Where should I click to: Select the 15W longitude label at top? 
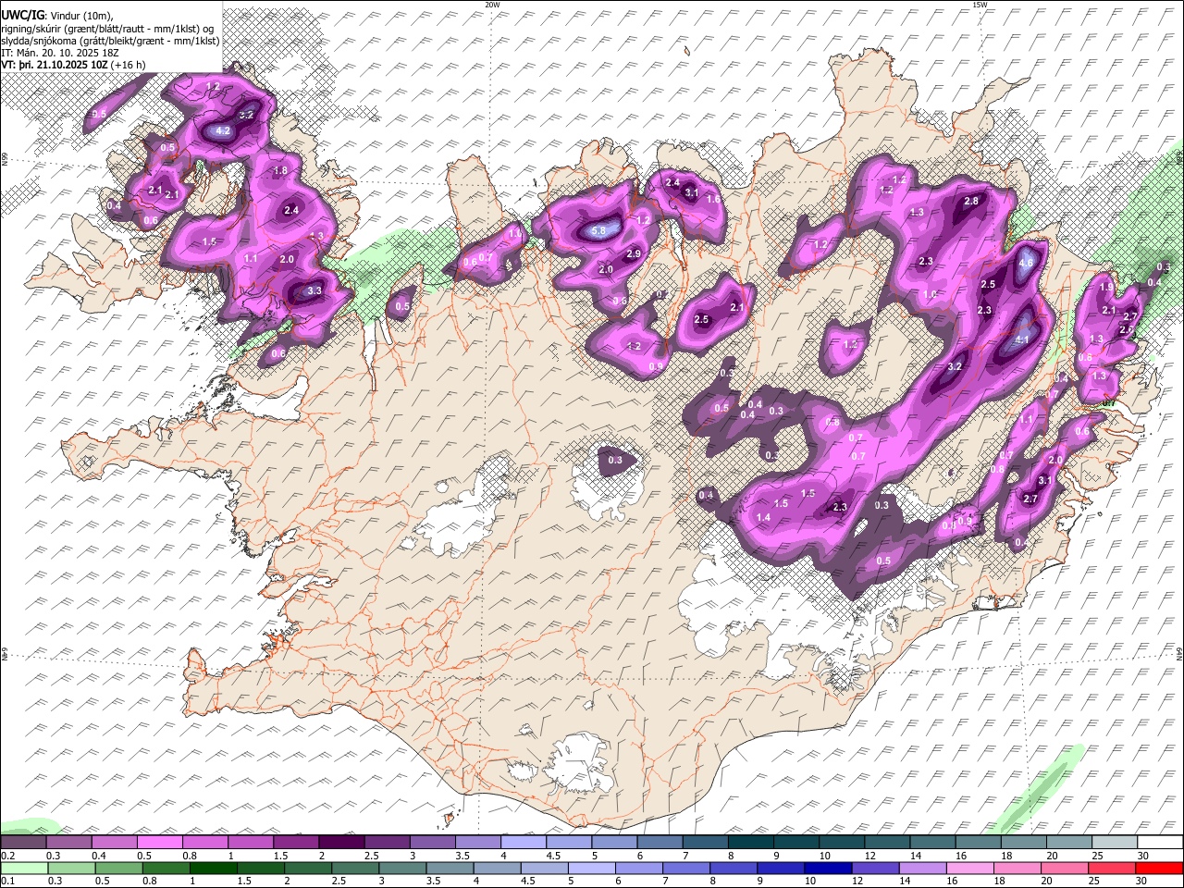click(980, 4)
